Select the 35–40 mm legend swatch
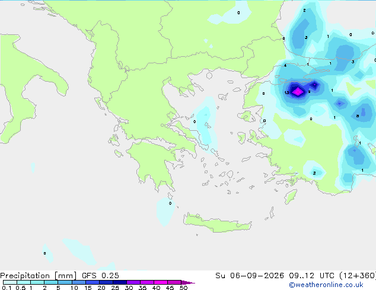Viewport: 376px width, 290px height. [146, 282]
